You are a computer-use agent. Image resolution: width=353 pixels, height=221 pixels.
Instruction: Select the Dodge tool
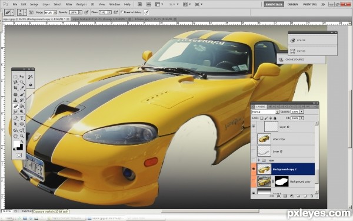point(22,111)
